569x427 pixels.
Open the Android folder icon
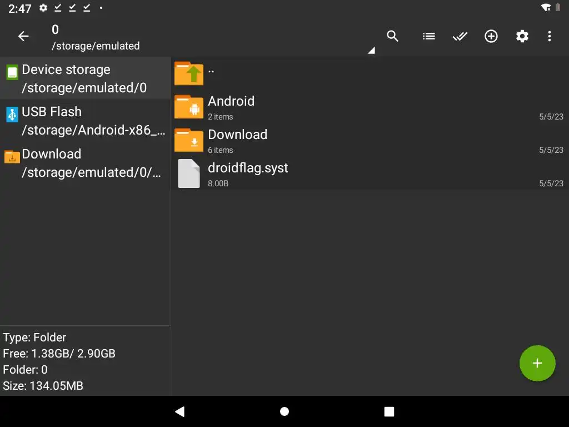pos(189,107)
